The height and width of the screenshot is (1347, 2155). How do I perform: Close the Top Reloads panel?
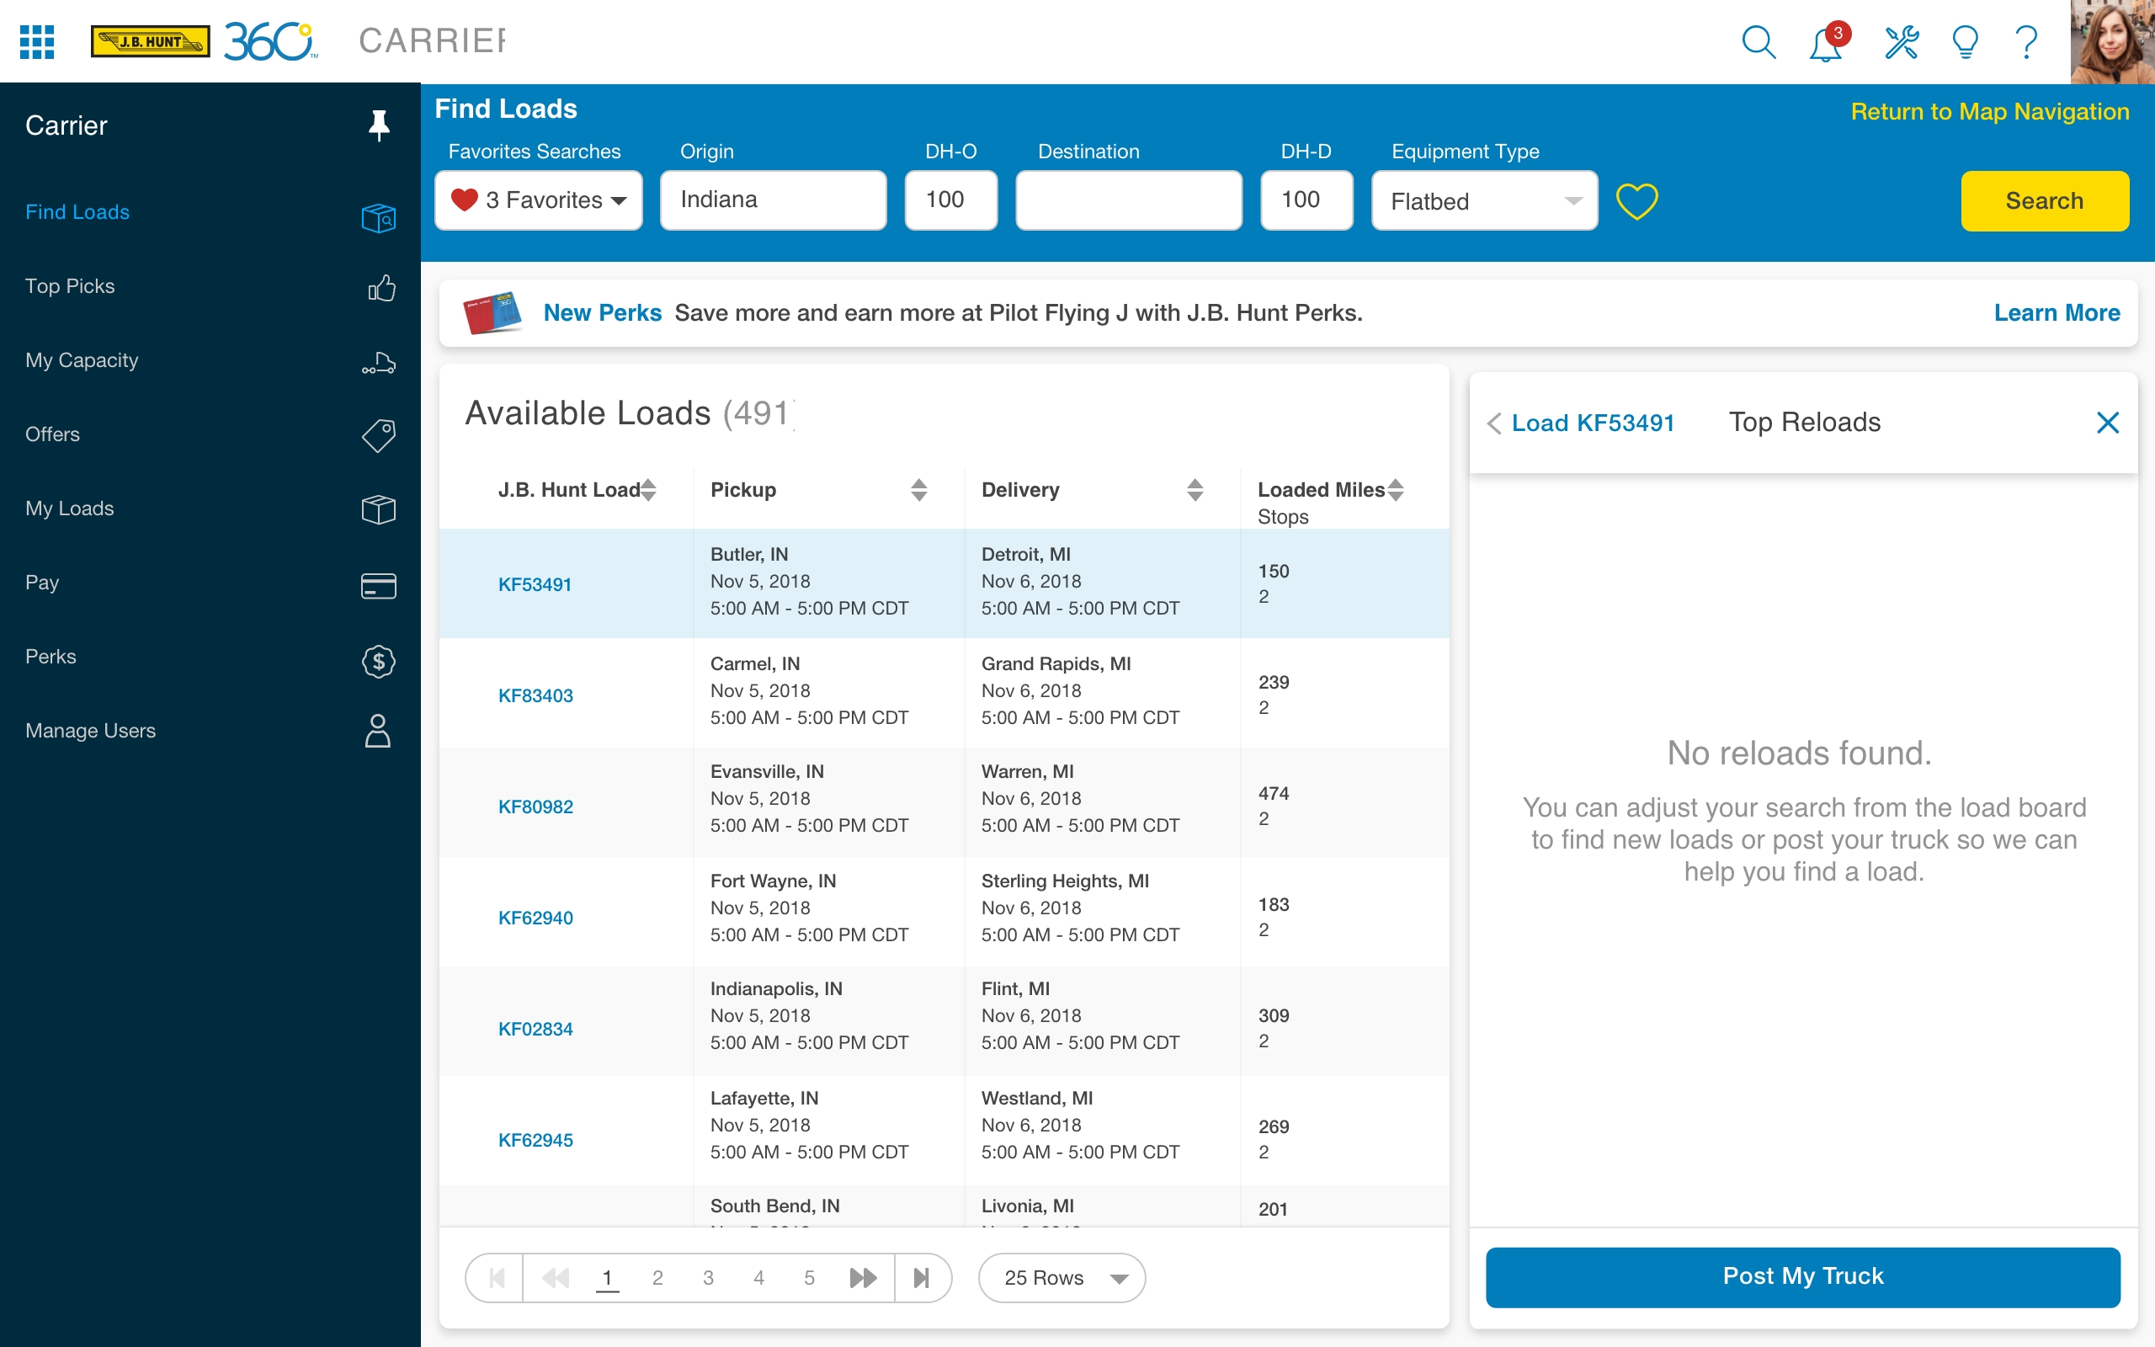click(x=2107, y=423)
